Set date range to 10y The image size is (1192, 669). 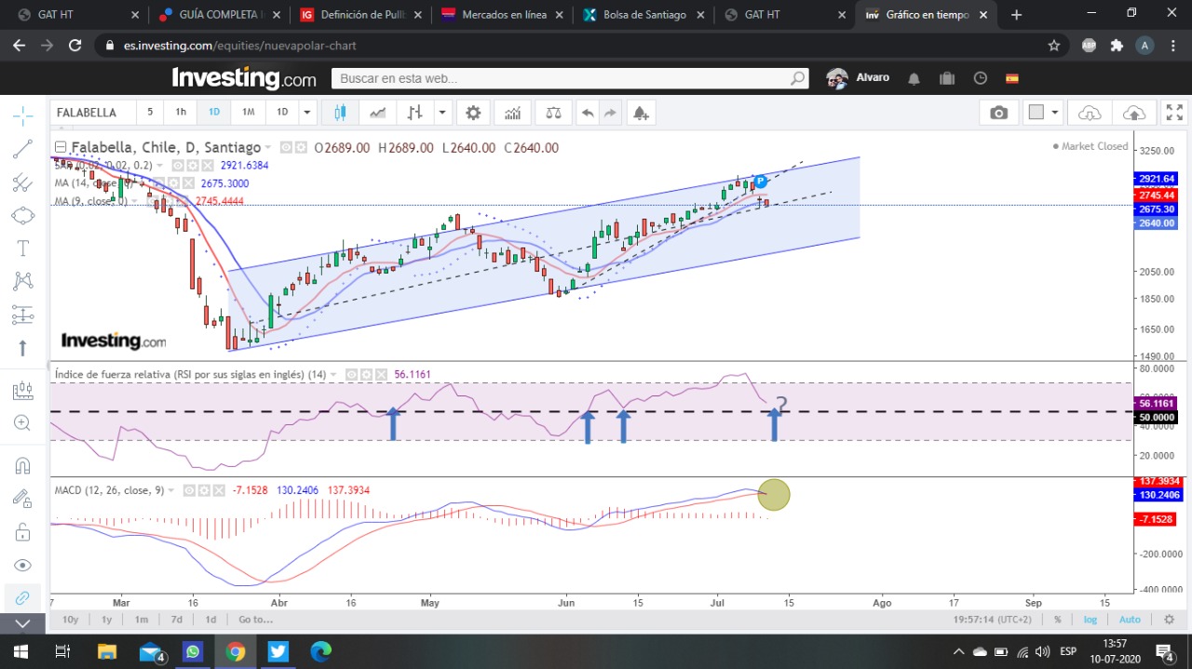click(x=70, y=620)
